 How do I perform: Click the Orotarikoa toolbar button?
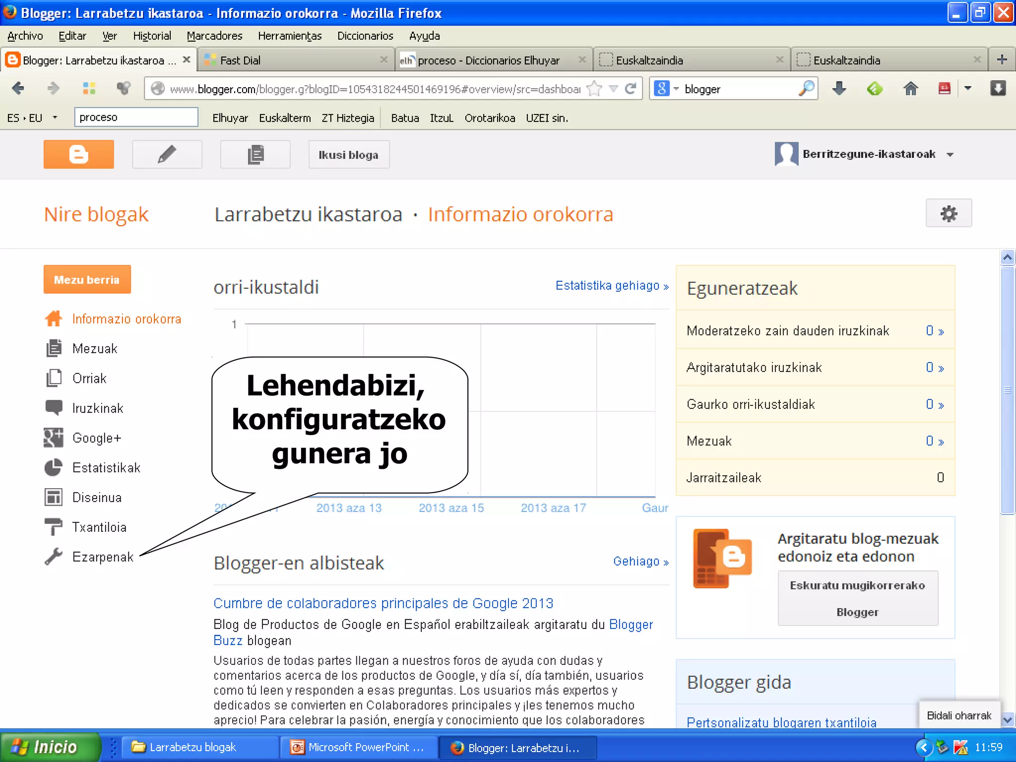(x=490, y=118)
